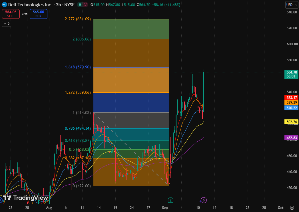The image size is (299, 212).
Task: Expand the collapsed indicators legend showing 2
Action: [x=7, y=24]
